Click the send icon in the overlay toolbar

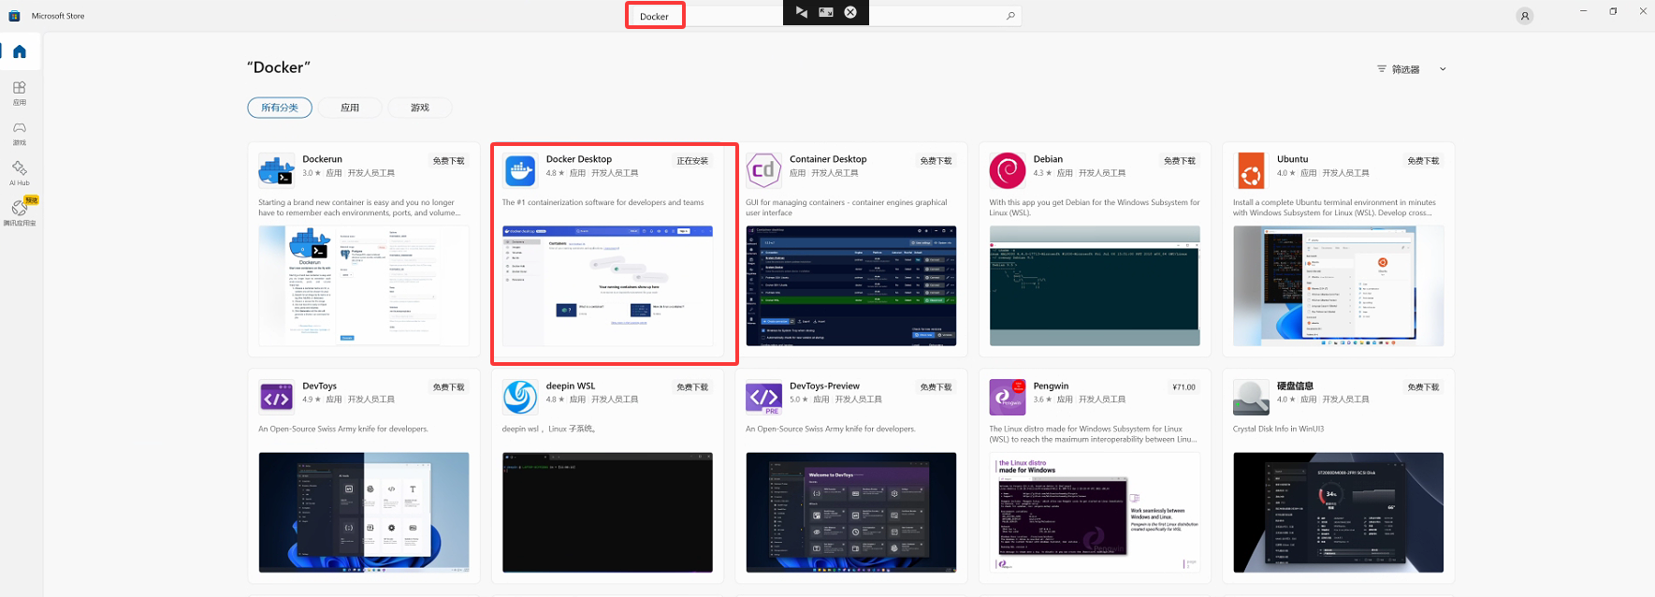pos(801,12)
